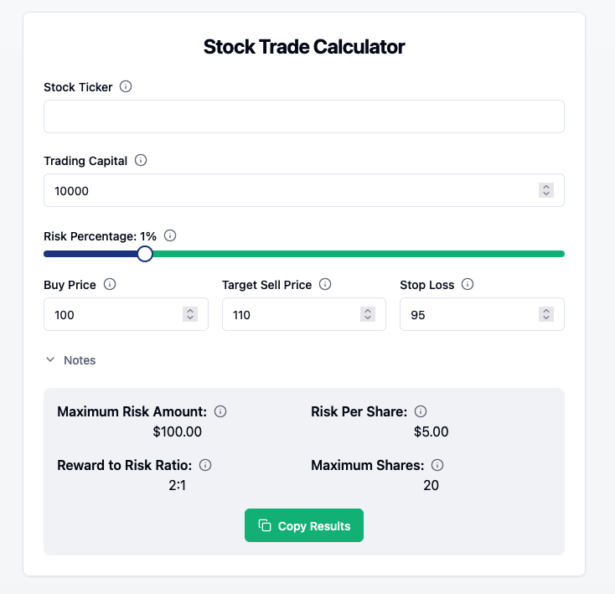
Task: Focus the Stock Ticker input field
Action: [x=304, y=116]
